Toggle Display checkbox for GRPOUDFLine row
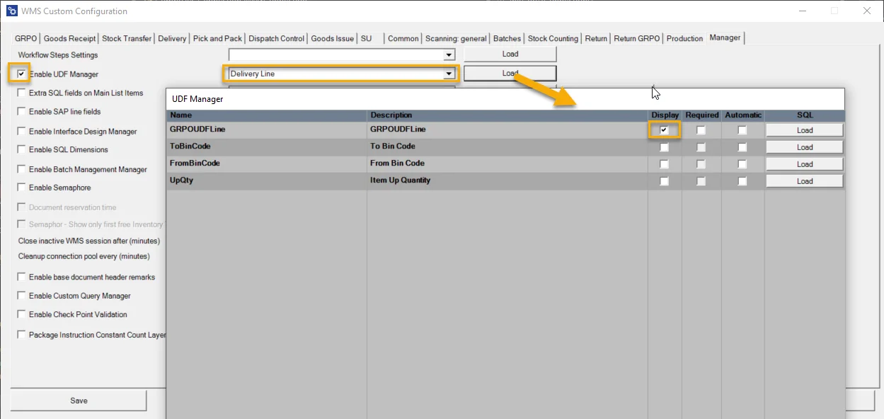This screenshot has width=884, height=419. pyautogui.click(x=664, y=130)
